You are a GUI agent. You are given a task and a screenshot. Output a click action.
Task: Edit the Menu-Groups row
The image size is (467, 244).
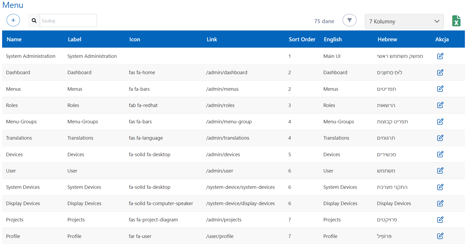click(x=440, y=121)
